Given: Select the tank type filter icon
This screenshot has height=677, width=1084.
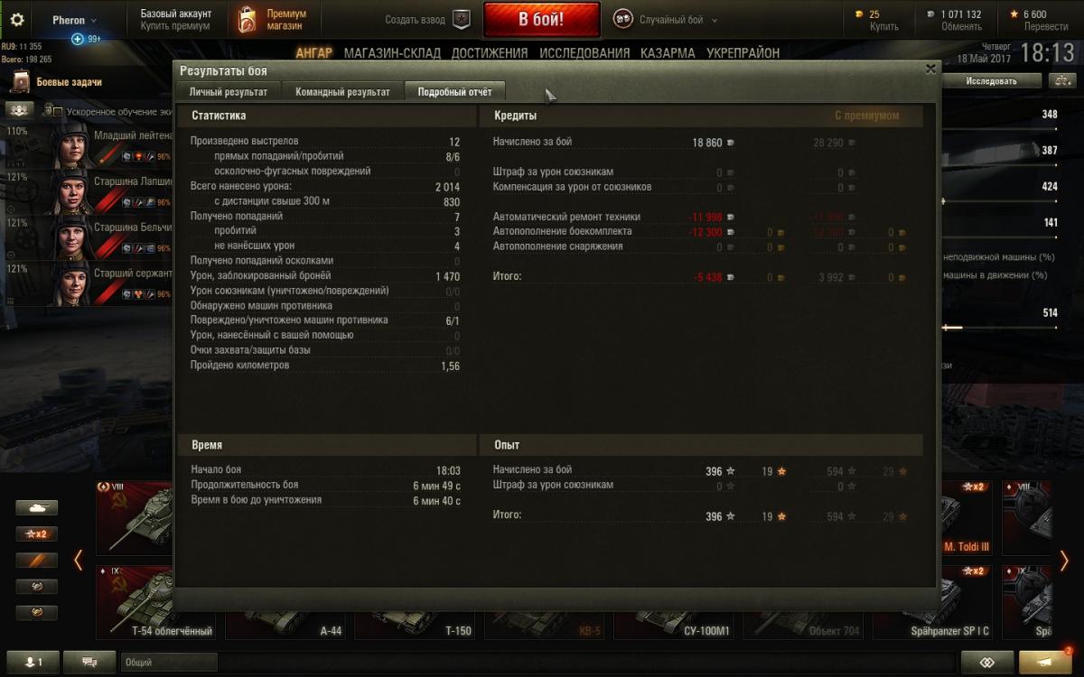Looking at the screenshot, I should pyautogui.click(x=36, y=508).
